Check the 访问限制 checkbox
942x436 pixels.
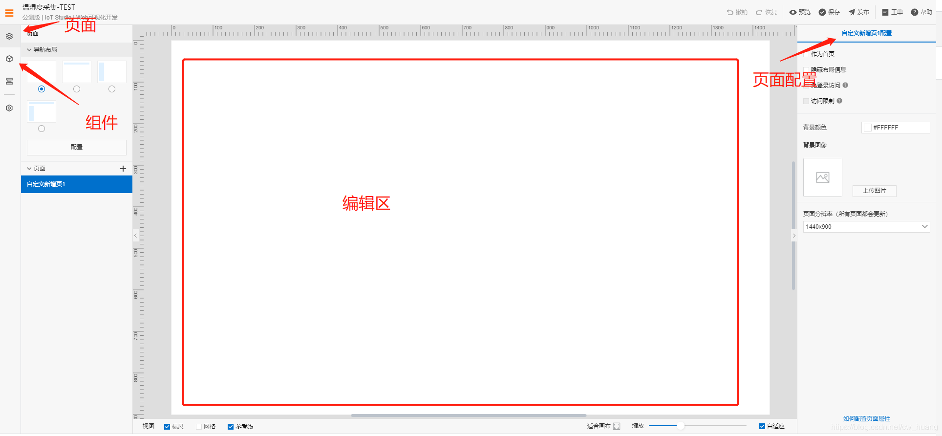tap(806, 101)
